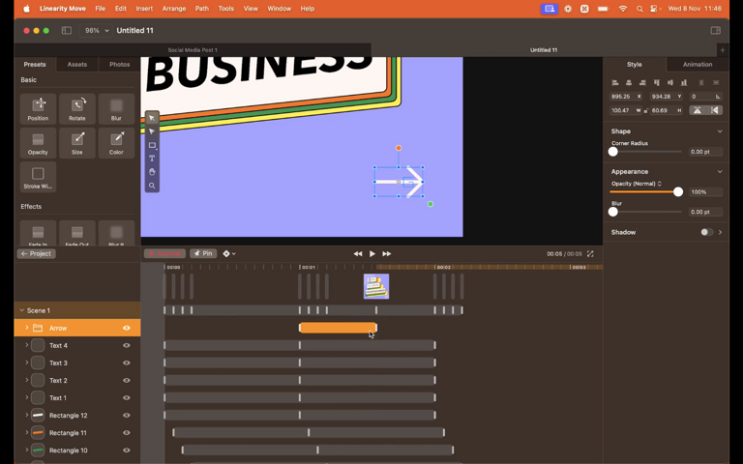Open Shadow settings chevron
The height and width of the screenshot is (464, 743).
point(720,232)
